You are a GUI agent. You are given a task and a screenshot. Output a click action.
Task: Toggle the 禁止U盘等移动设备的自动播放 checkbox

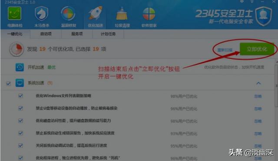[x=20, y=108]
